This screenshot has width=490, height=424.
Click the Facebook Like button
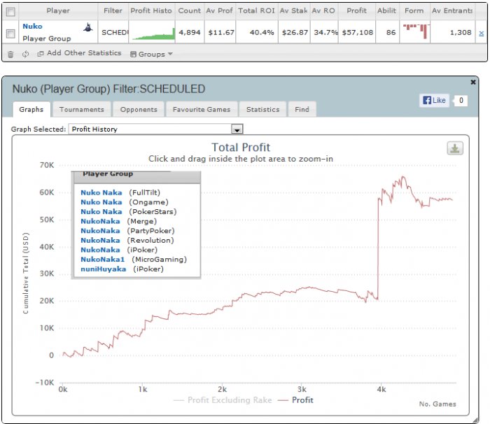[x=434, y=100]
